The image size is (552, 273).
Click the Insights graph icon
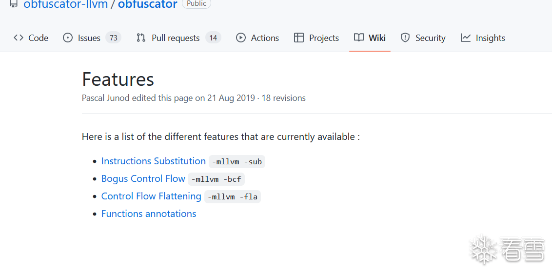pos(466,38)
